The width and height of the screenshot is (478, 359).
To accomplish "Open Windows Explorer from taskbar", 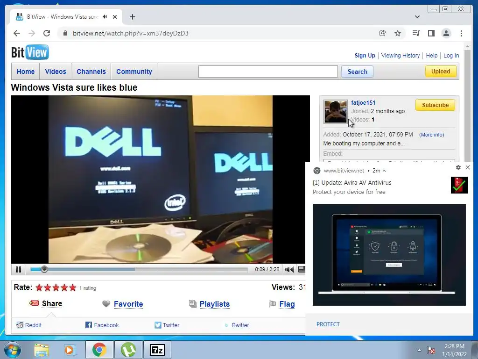I will click(42, 350).
